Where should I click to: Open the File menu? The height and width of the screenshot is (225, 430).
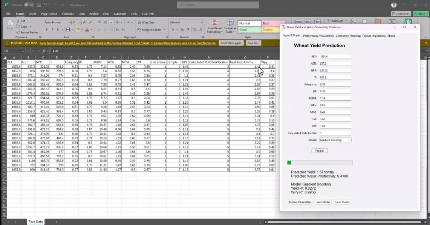click(8, 14)
